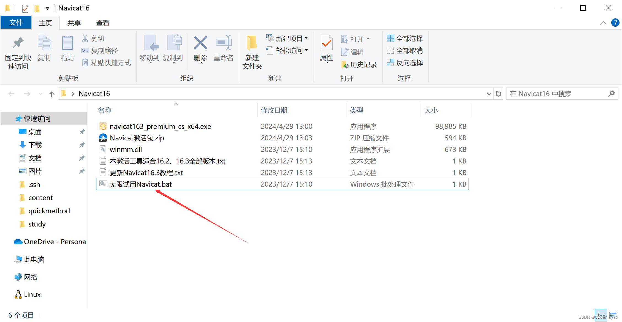
Task: Click the Refresh icon by the address bar
Action: point(498,94)
